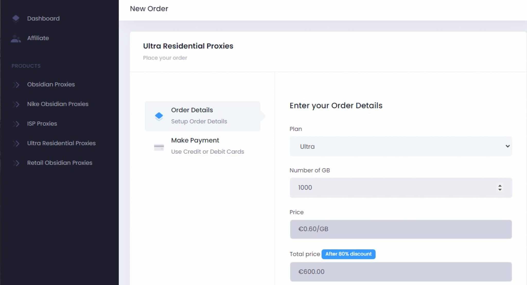Click the Ultra Residential Proxies card heading
This screenshot has height=285, width=527.
coord(188,46)
